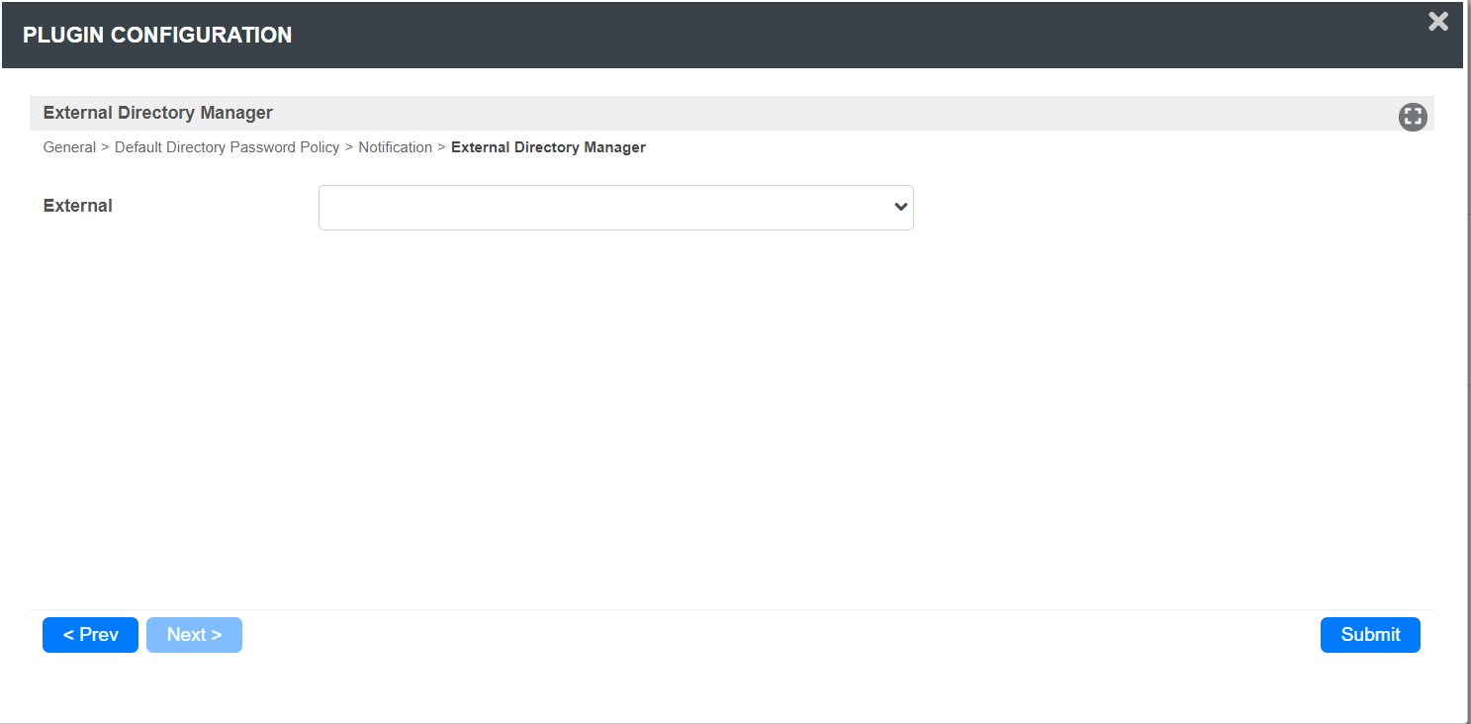Close the Plugin Configuration dialog
Viewport: 1471px width, 724px height.
click(x=1438, y=22)
